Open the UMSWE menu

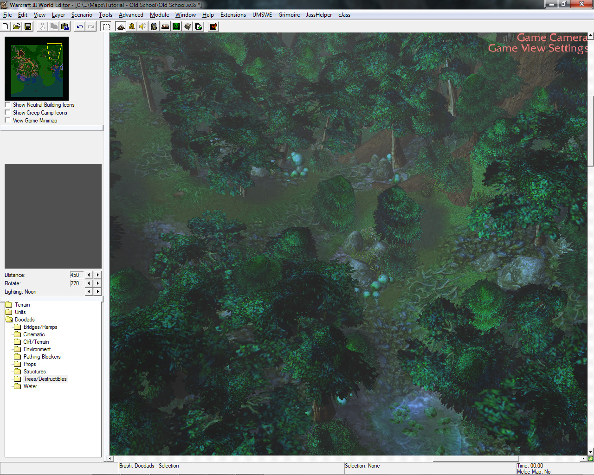pos(262,15)
